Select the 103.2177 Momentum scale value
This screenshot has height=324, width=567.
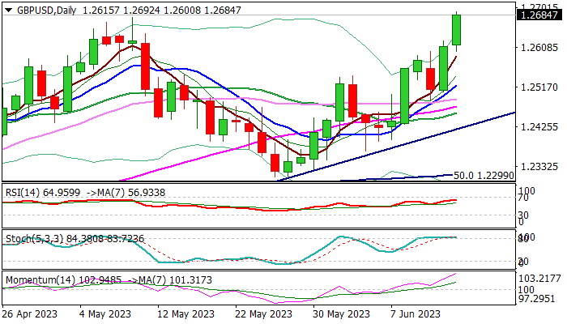[541, 278]
